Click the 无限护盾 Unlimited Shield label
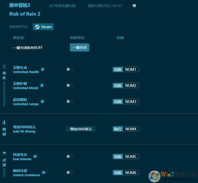 26,86
